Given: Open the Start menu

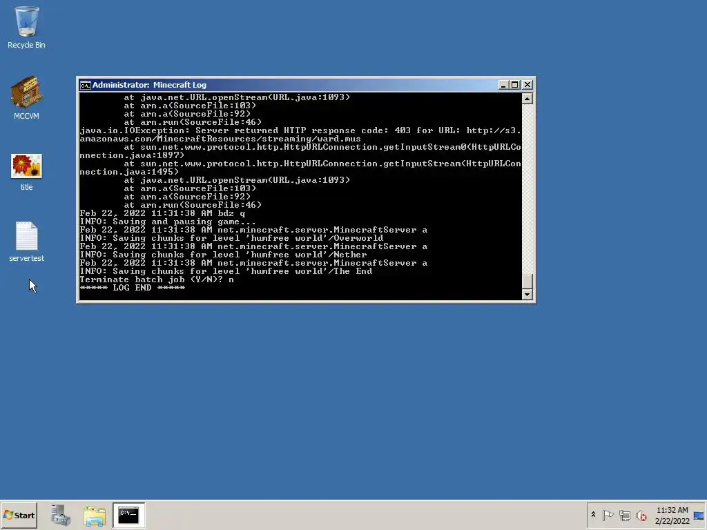Looking at the screenshot, I should click(x=19, y=515).
